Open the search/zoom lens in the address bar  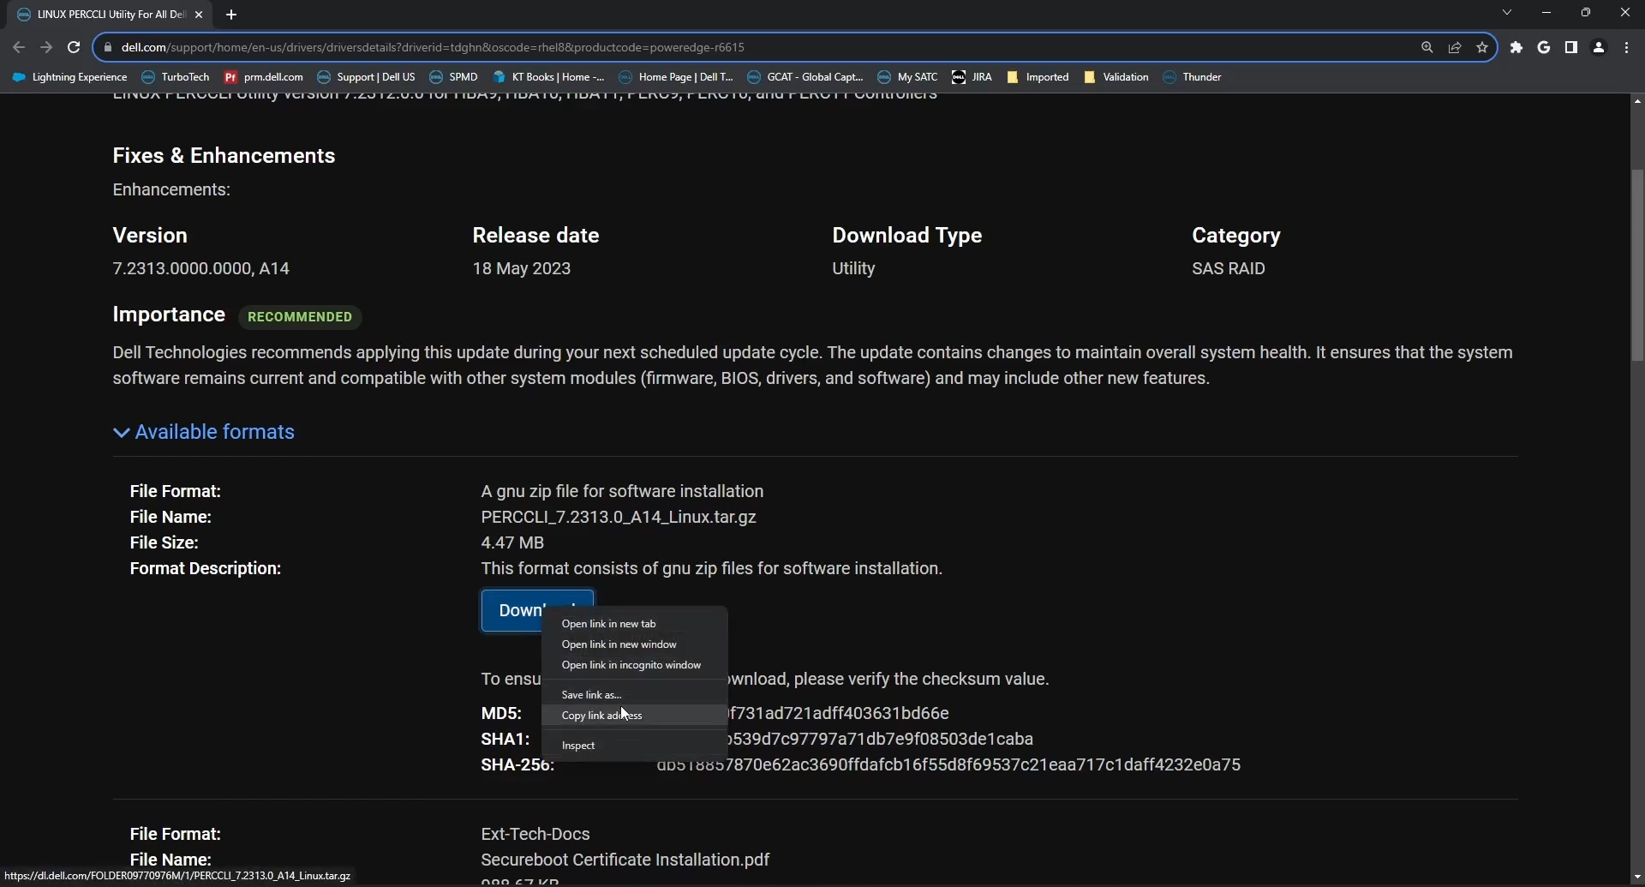[1427, 47]
